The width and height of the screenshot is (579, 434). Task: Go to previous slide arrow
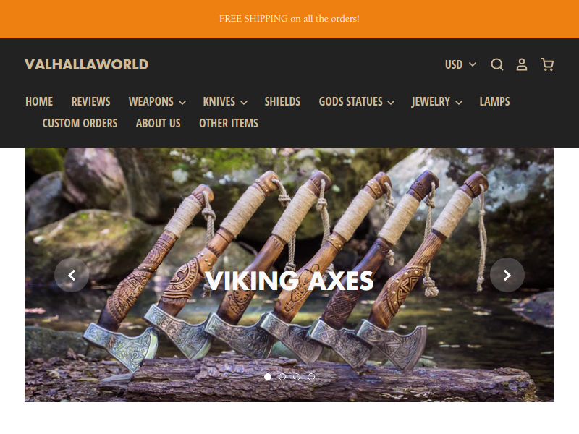click(x=72, y=275)
